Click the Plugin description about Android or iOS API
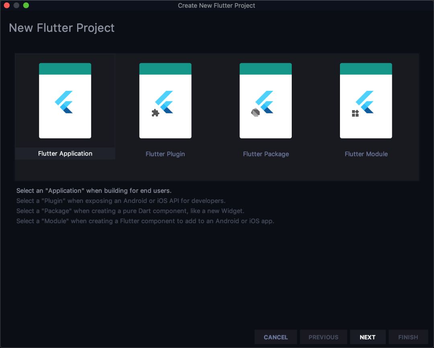The image size is (434, 348). (121, 201)
